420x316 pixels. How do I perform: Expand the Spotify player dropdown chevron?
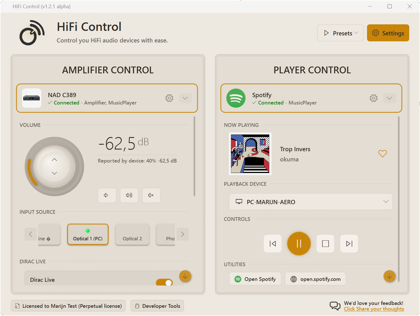[x=389, y=98]
